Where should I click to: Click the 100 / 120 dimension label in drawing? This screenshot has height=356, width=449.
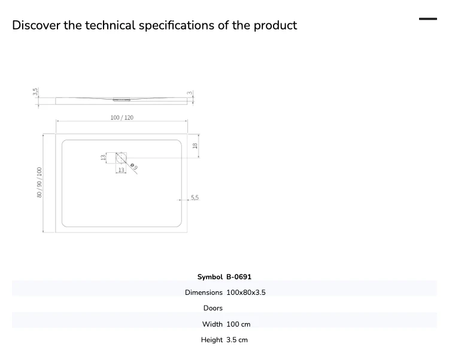click(122, 117)
